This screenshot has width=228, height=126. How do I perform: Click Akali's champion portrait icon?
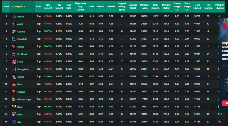coord(14,24)
